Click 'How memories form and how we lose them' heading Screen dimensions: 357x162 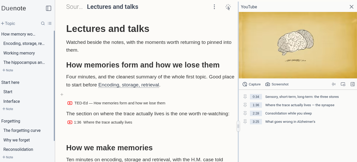143,65
